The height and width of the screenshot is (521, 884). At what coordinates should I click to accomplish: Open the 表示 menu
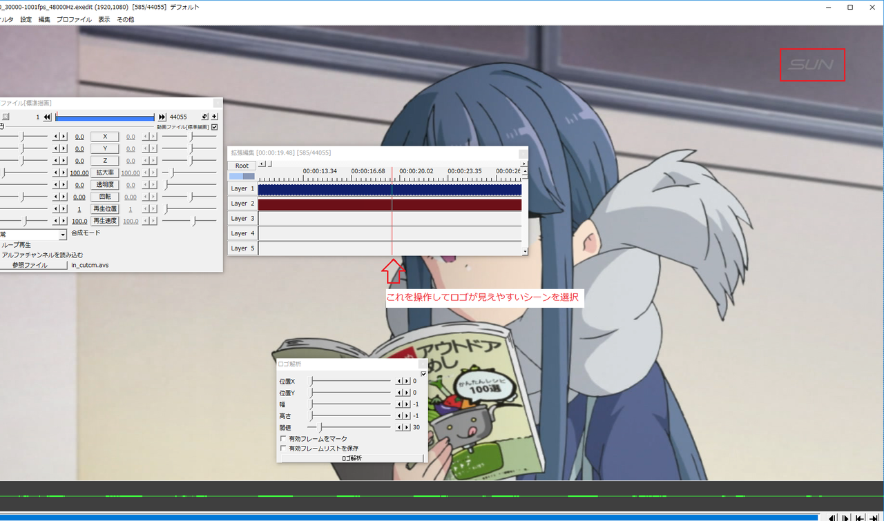[x=104, y=19]
